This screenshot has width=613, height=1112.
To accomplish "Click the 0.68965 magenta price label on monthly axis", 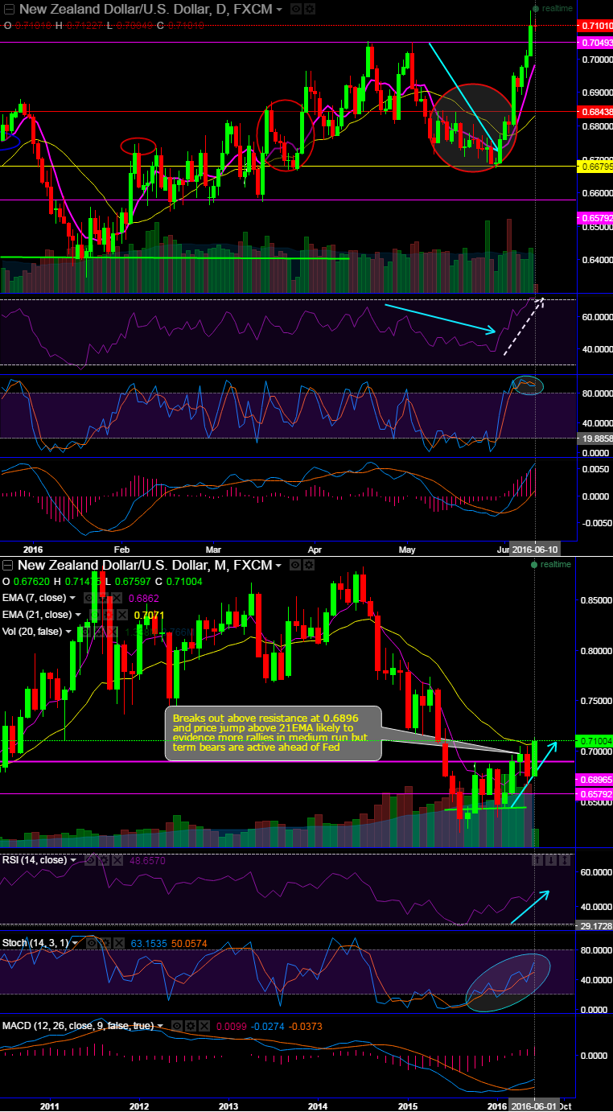I will point(595,780).
